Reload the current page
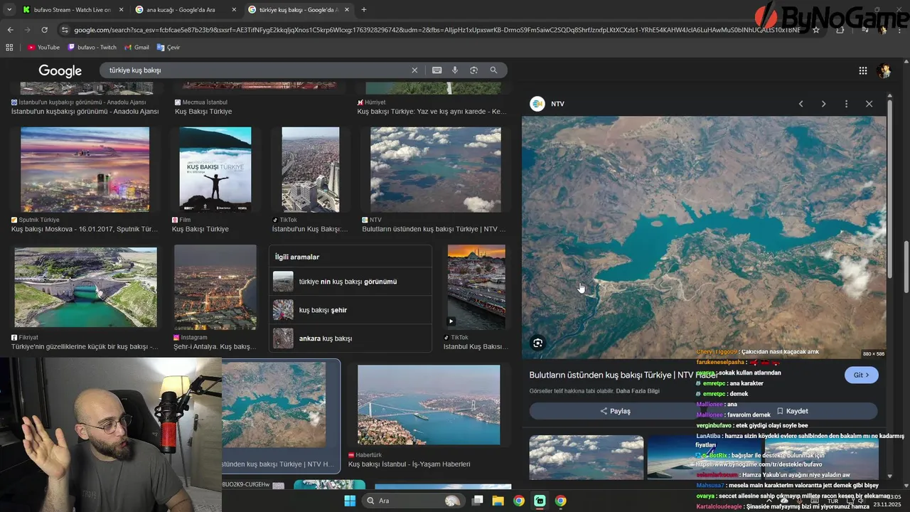Viewport: 910px width, 512px height. point(44,30)
